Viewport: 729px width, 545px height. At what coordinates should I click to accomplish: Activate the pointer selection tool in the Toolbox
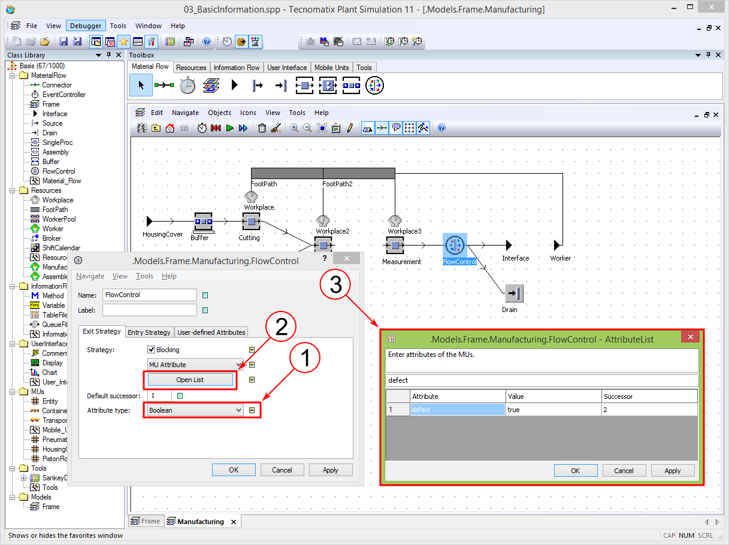click(x=141, y=86)
